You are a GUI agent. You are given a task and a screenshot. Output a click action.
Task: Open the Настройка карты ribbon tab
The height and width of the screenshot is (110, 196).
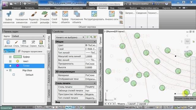pos(149,8)
